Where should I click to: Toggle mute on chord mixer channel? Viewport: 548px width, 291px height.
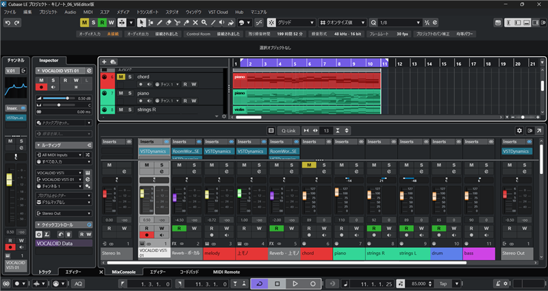click(309, 165)
